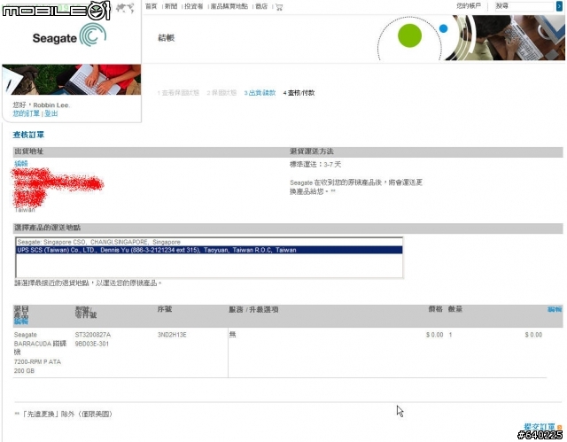Select step 4 查核/付款
This screenshot has width=567, height=442.
pos(299,93)
